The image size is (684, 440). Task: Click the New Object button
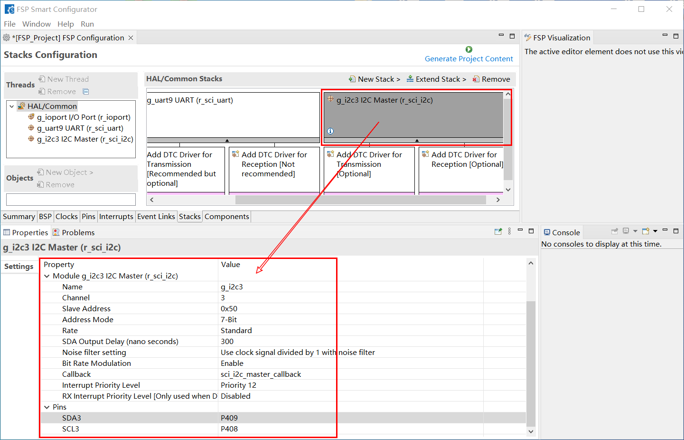[x=65, y=172]
